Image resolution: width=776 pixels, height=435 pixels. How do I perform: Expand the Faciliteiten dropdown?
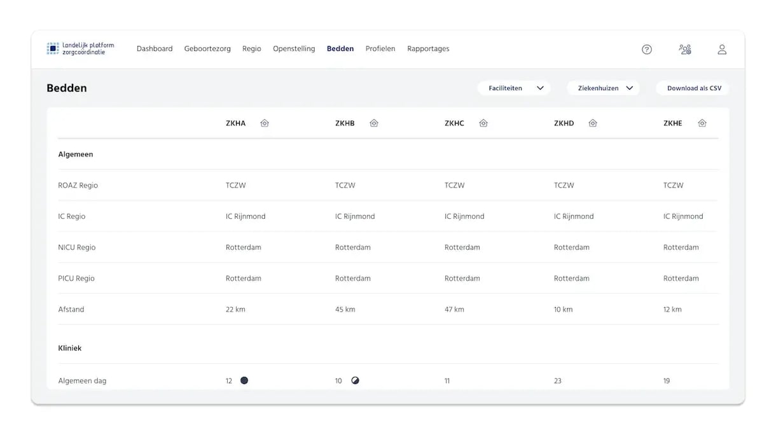pos(514,88)
